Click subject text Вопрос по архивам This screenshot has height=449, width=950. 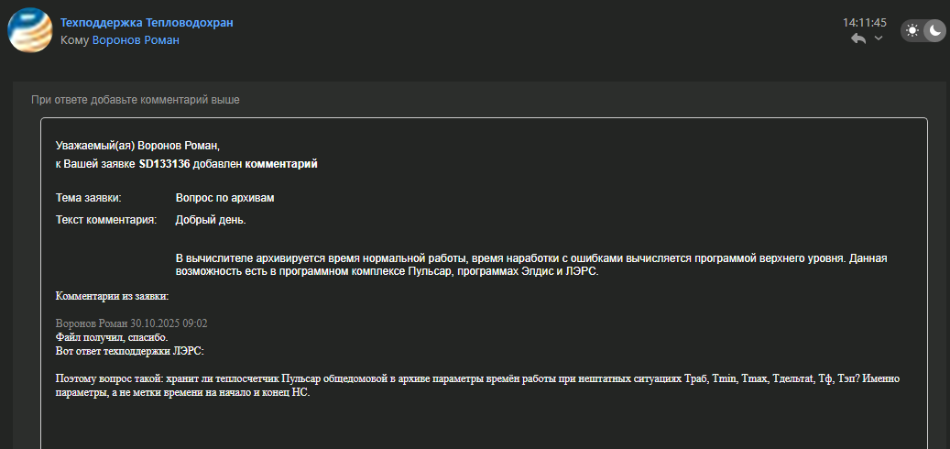(224, 197)
